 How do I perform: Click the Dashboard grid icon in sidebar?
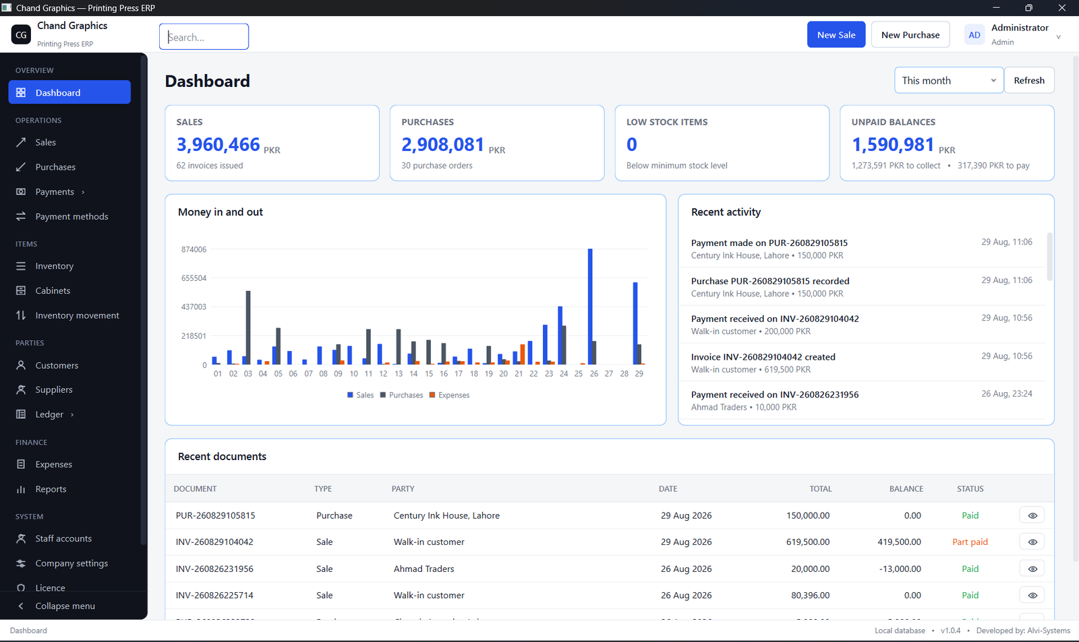pos(21,92)
